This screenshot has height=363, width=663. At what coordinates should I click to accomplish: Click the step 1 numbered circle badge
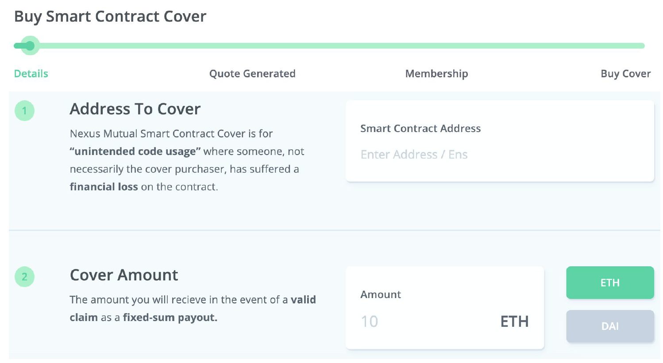pyautogui.click(x=24, y=111)
